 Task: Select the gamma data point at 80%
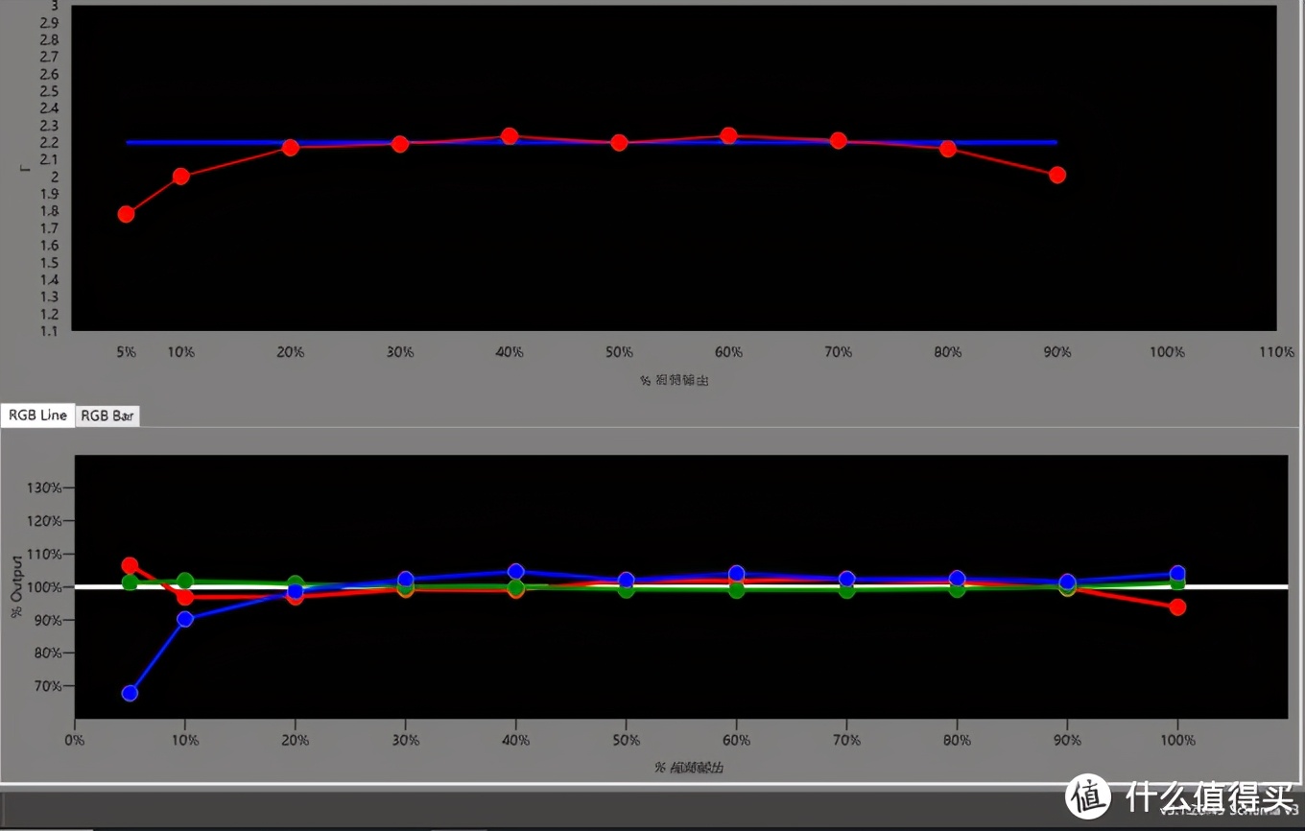948,149
